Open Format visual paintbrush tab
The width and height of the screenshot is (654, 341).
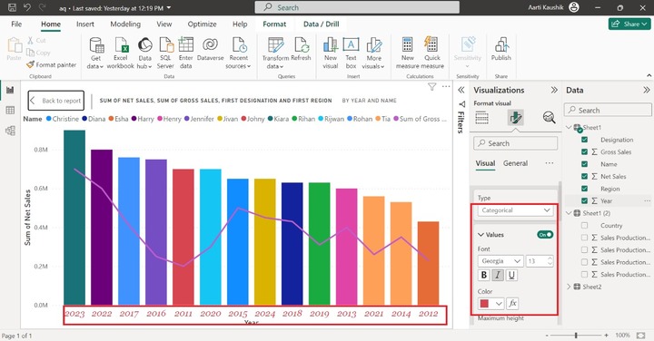(516, 118)
